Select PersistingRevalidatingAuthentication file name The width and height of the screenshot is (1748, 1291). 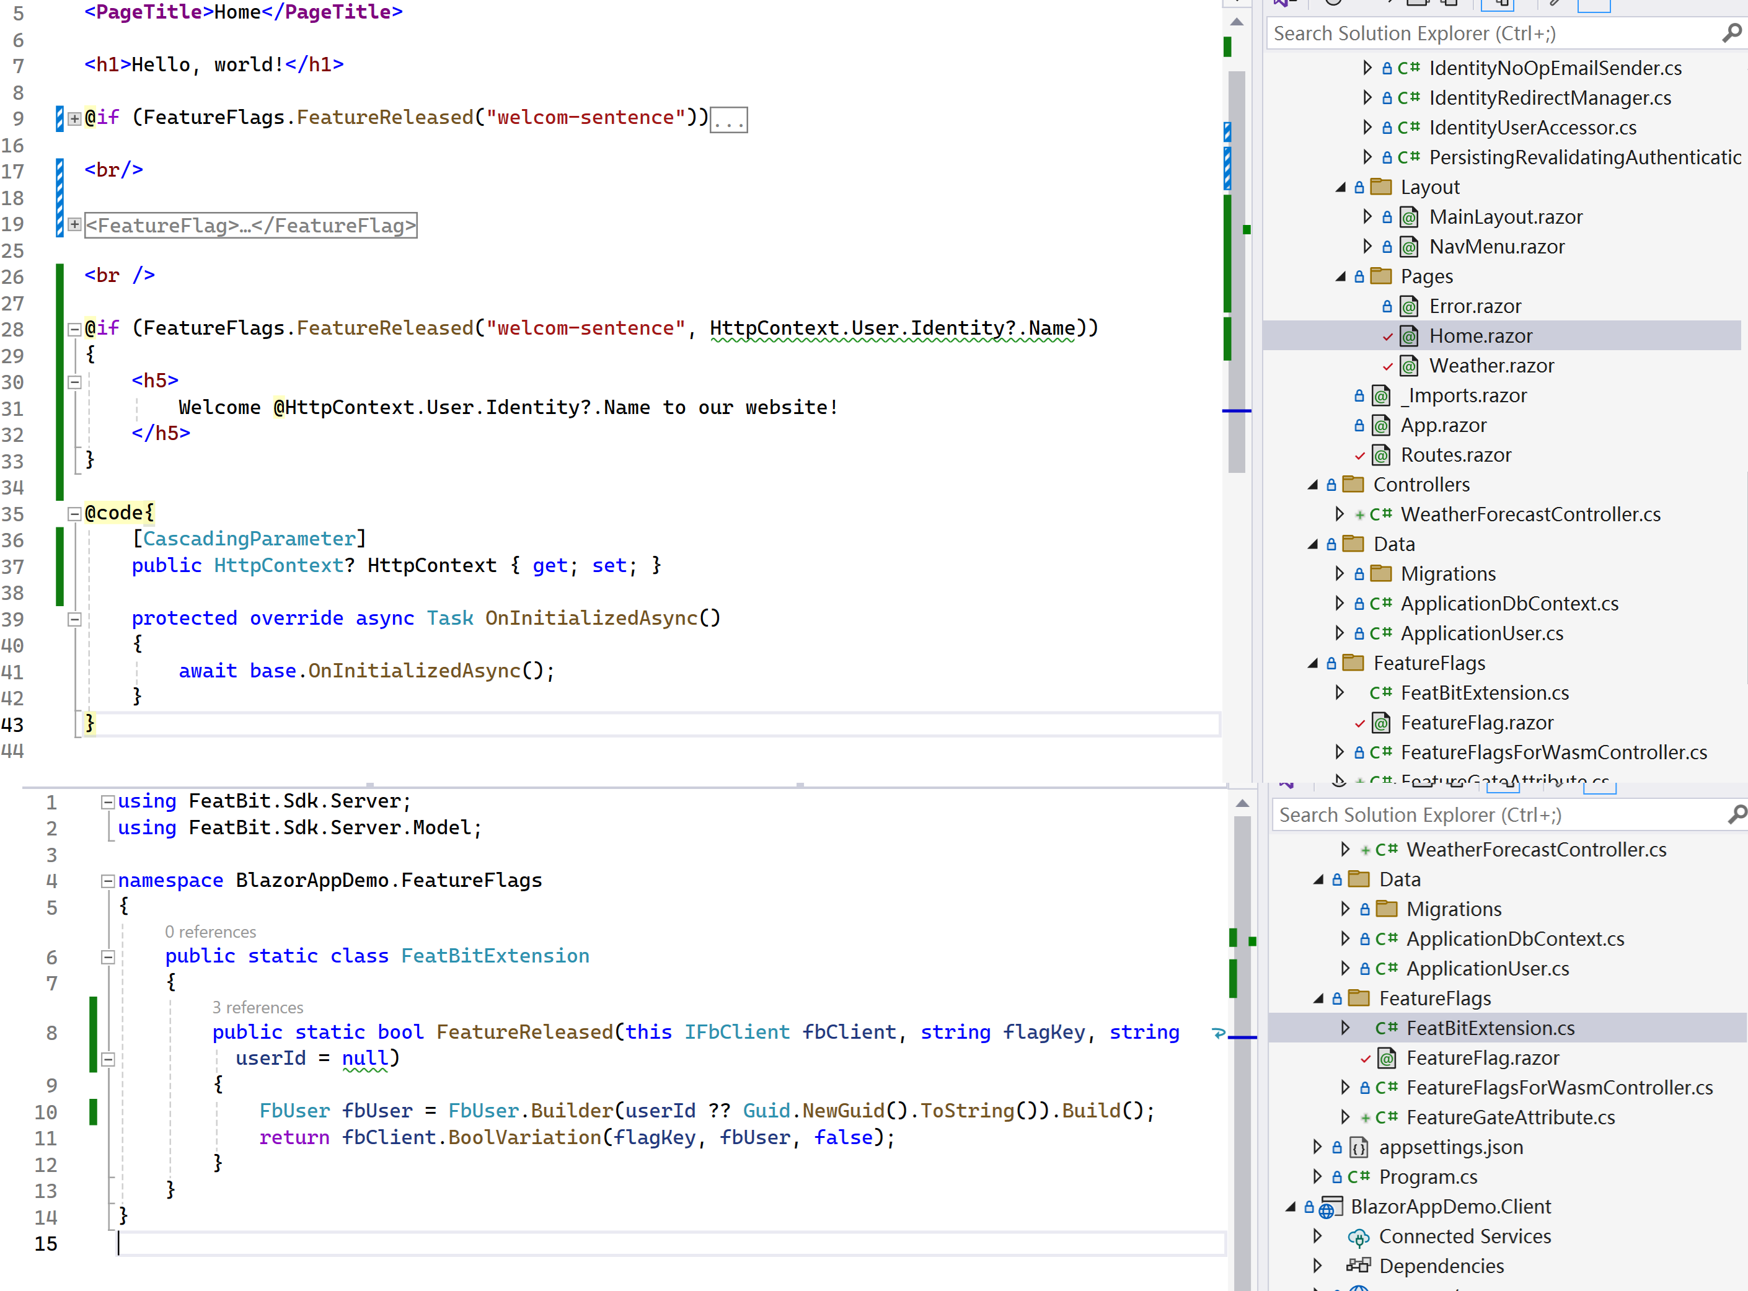coord(1585,157)
